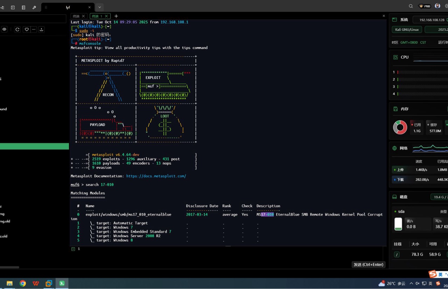Click the 网络 network globe icon
Viewport: 448px width, 289px height.
[394, 148]
